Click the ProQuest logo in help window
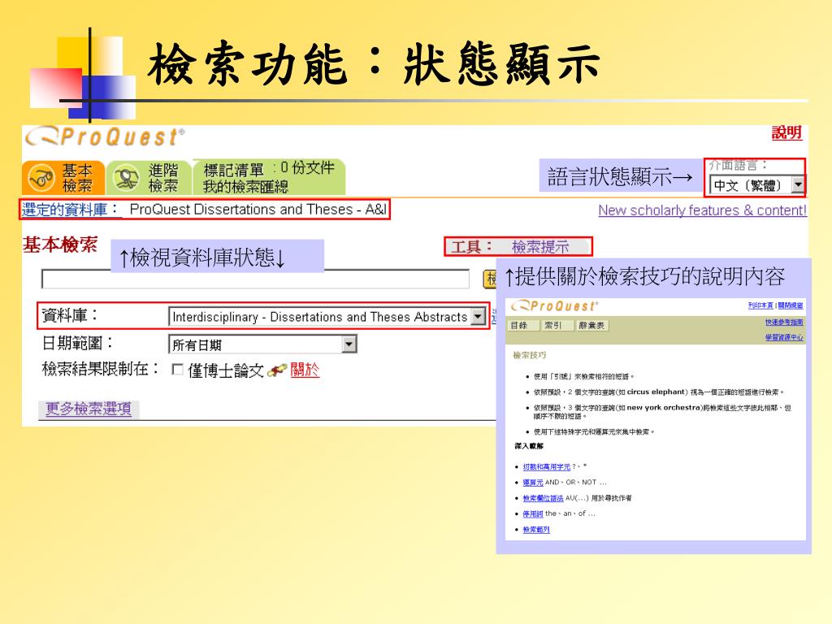The height and width of the screenshot is (624, 832). [554, 306]
